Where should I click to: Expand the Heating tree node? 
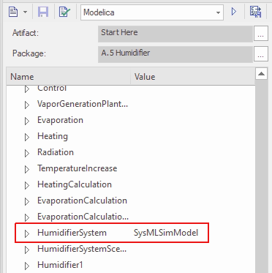27,137
